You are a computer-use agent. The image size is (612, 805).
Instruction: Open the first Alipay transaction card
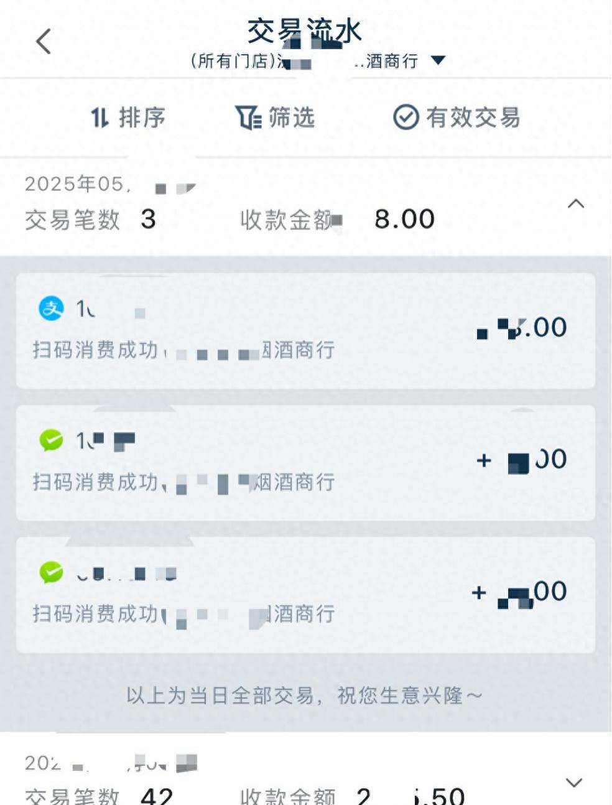pyautogui.click(x=305, y=330)
